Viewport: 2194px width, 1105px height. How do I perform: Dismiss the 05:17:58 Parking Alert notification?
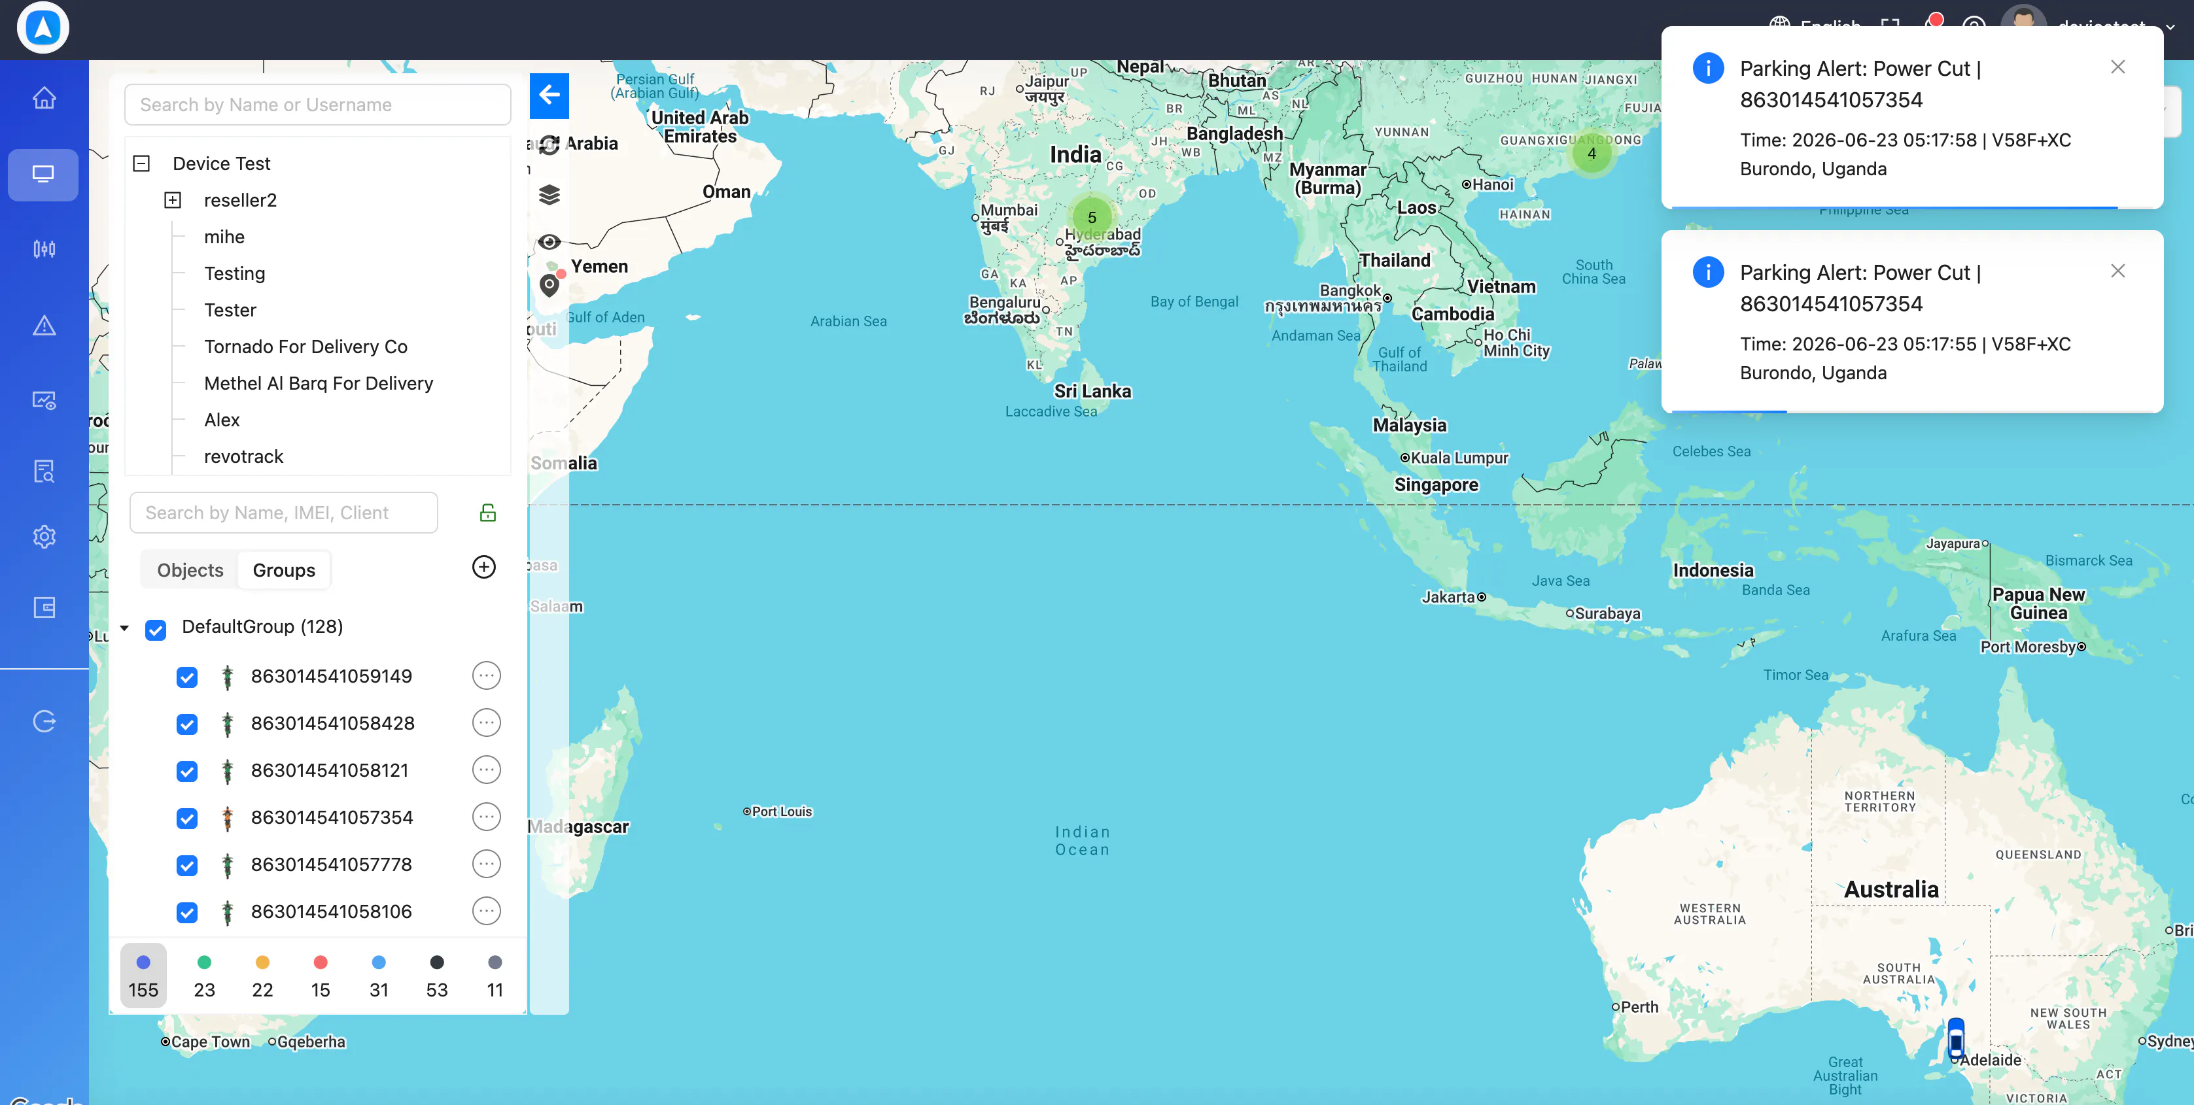2118,67
